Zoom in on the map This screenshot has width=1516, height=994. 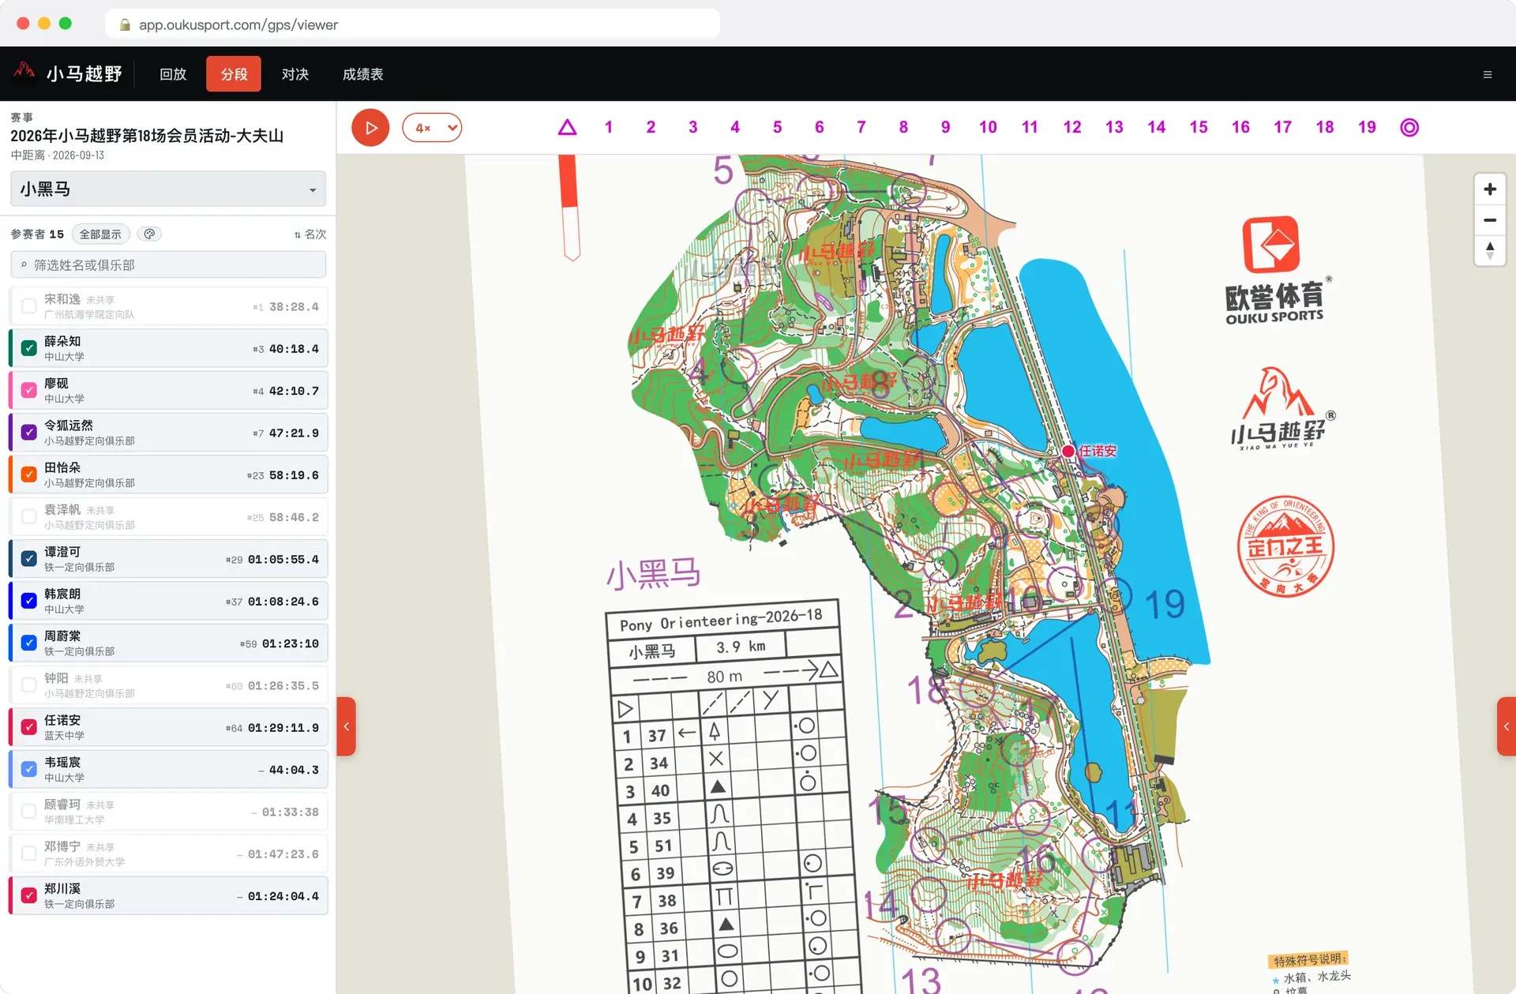pyautogui.click(x=1490, y=189)
